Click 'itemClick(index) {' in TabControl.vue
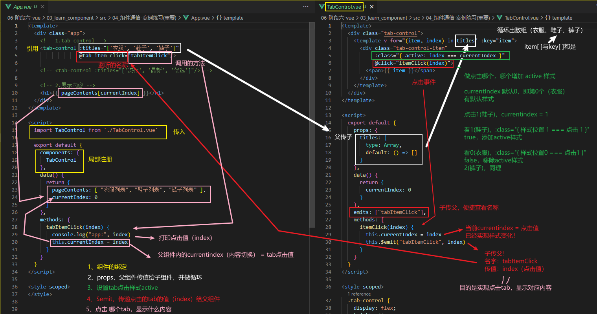 [x=387, y=227]
